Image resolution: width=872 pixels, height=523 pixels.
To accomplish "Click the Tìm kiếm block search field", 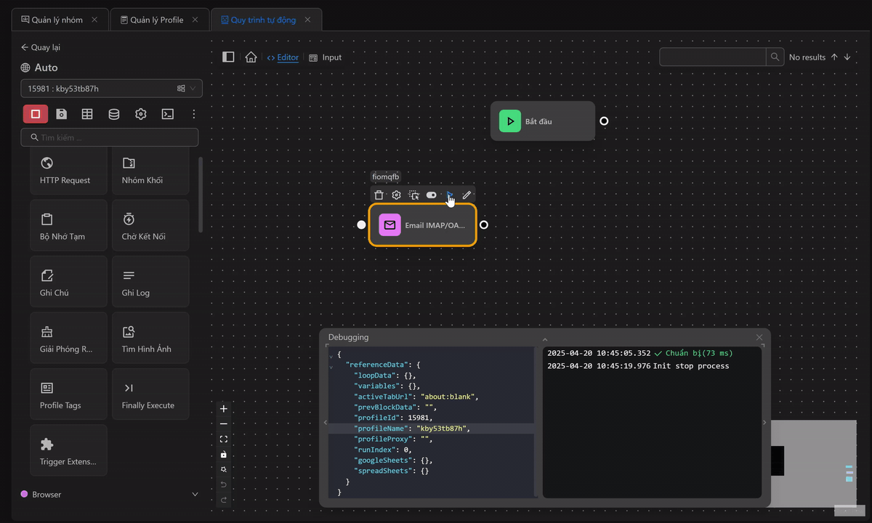I will point(110,137).
